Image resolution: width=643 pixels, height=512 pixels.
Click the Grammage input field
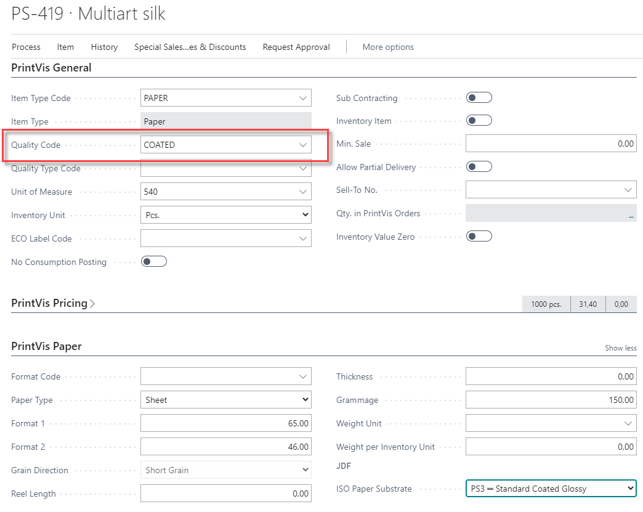[x=551, y=400]
